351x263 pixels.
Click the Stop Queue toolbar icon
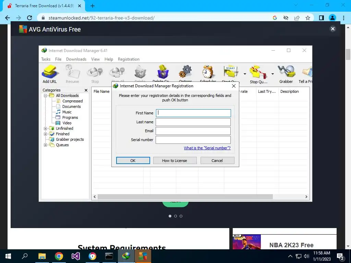pyautogui.click(x=258, y=74)
